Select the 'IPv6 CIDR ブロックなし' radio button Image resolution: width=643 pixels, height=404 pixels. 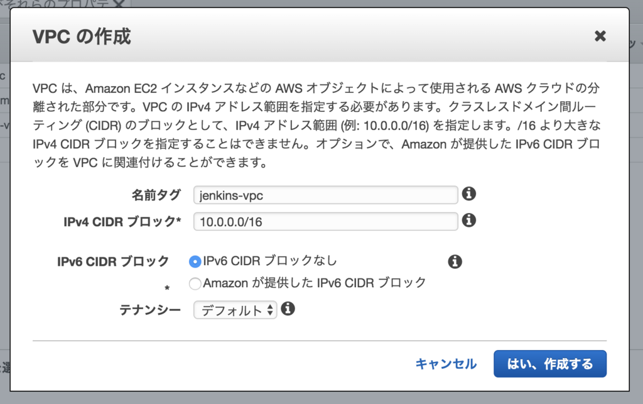tap(195, 261)
